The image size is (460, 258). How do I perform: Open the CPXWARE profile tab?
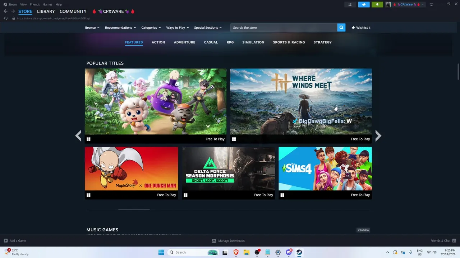pos(113,11)
